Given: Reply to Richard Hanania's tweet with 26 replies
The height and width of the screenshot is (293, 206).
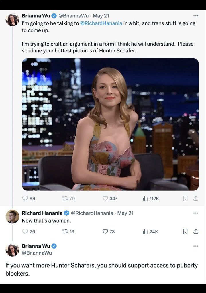Looking at the screenshot, I should pyautogui.click(x=25, y=231).
